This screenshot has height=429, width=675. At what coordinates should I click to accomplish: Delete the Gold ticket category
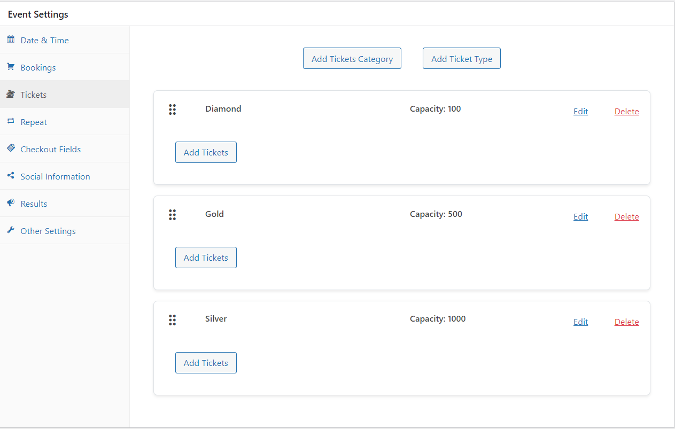(x=626, y=216)
